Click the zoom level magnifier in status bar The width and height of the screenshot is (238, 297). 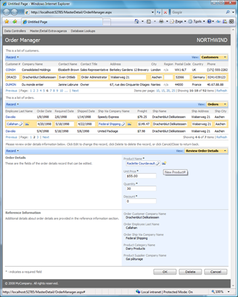(x=213, y=291)
